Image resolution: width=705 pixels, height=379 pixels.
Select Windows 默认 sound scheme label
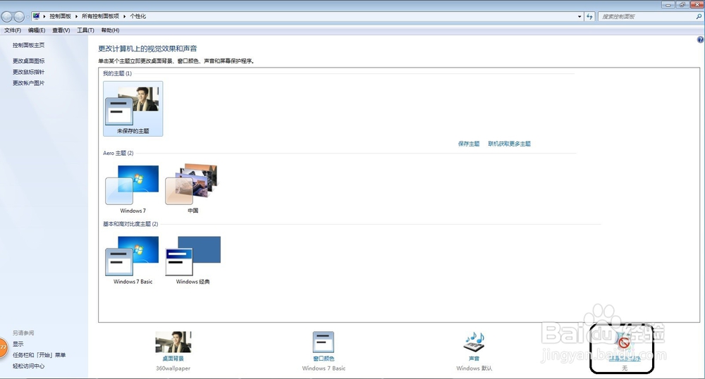coord(474,368)
